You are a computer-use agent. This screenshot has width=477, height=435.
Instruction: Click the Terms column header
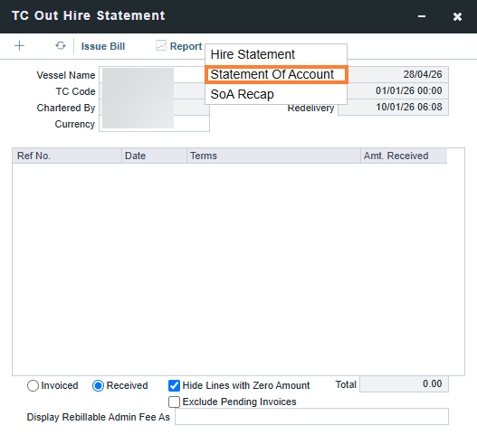pos(273,156)
